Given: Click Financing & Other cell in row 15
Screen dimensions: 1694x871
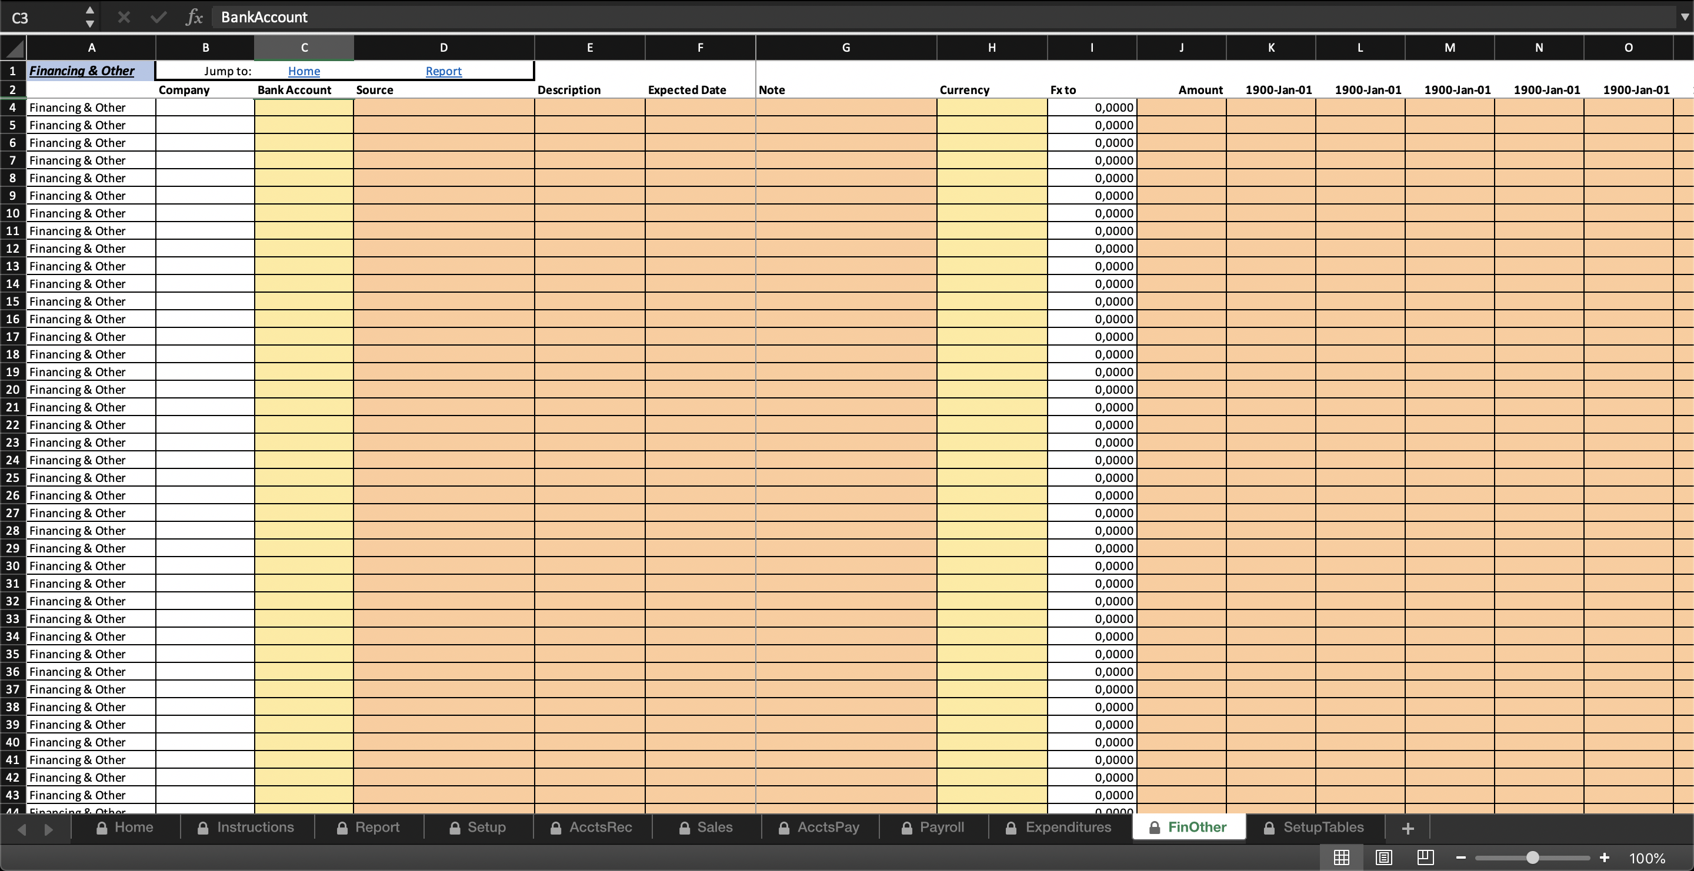Looking at the screenshot, I should point(91,301).
